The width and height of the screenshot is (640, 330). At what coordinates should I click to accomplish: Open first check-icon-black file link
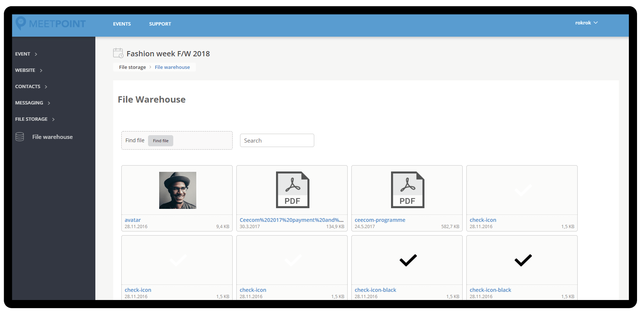375,290
